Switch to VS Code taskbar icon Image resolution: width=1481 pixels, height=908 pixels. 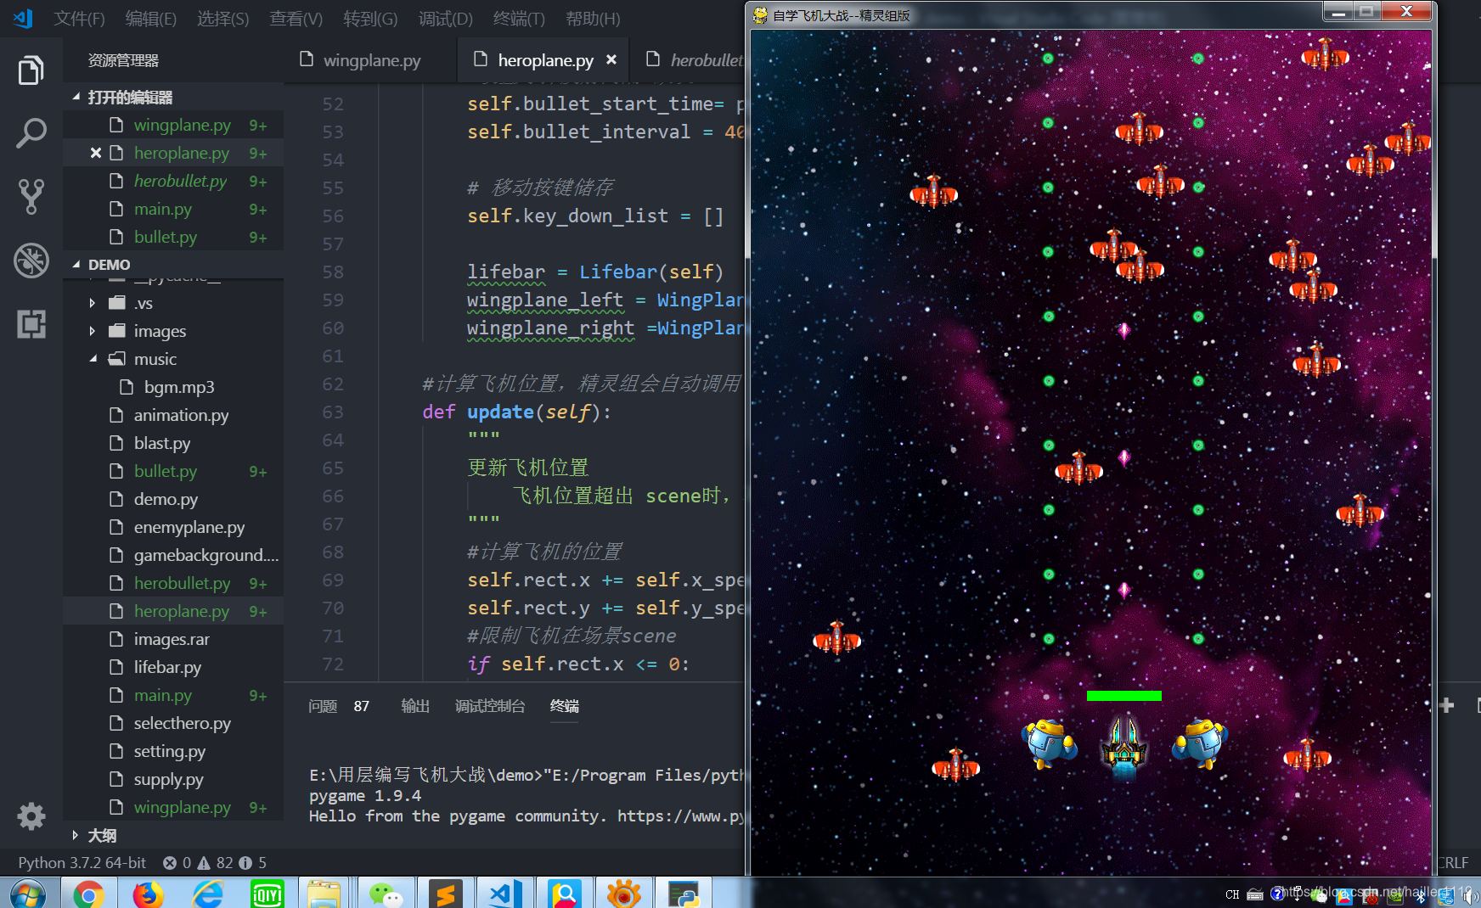point(504,894)
